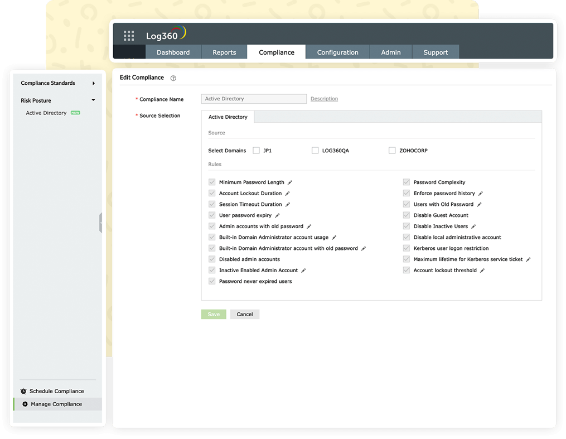Image resolution: width=566 pixels, height=439 pixels.
Task: Click edit icon for Disable Inactive Users
Action: (473, 226)
